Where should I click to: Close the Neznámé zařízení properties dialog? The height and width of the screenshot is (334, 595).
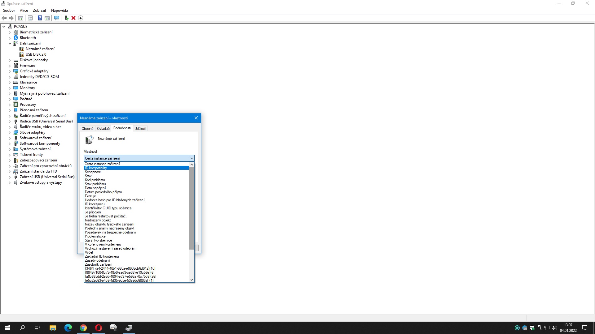click(196, 118)
